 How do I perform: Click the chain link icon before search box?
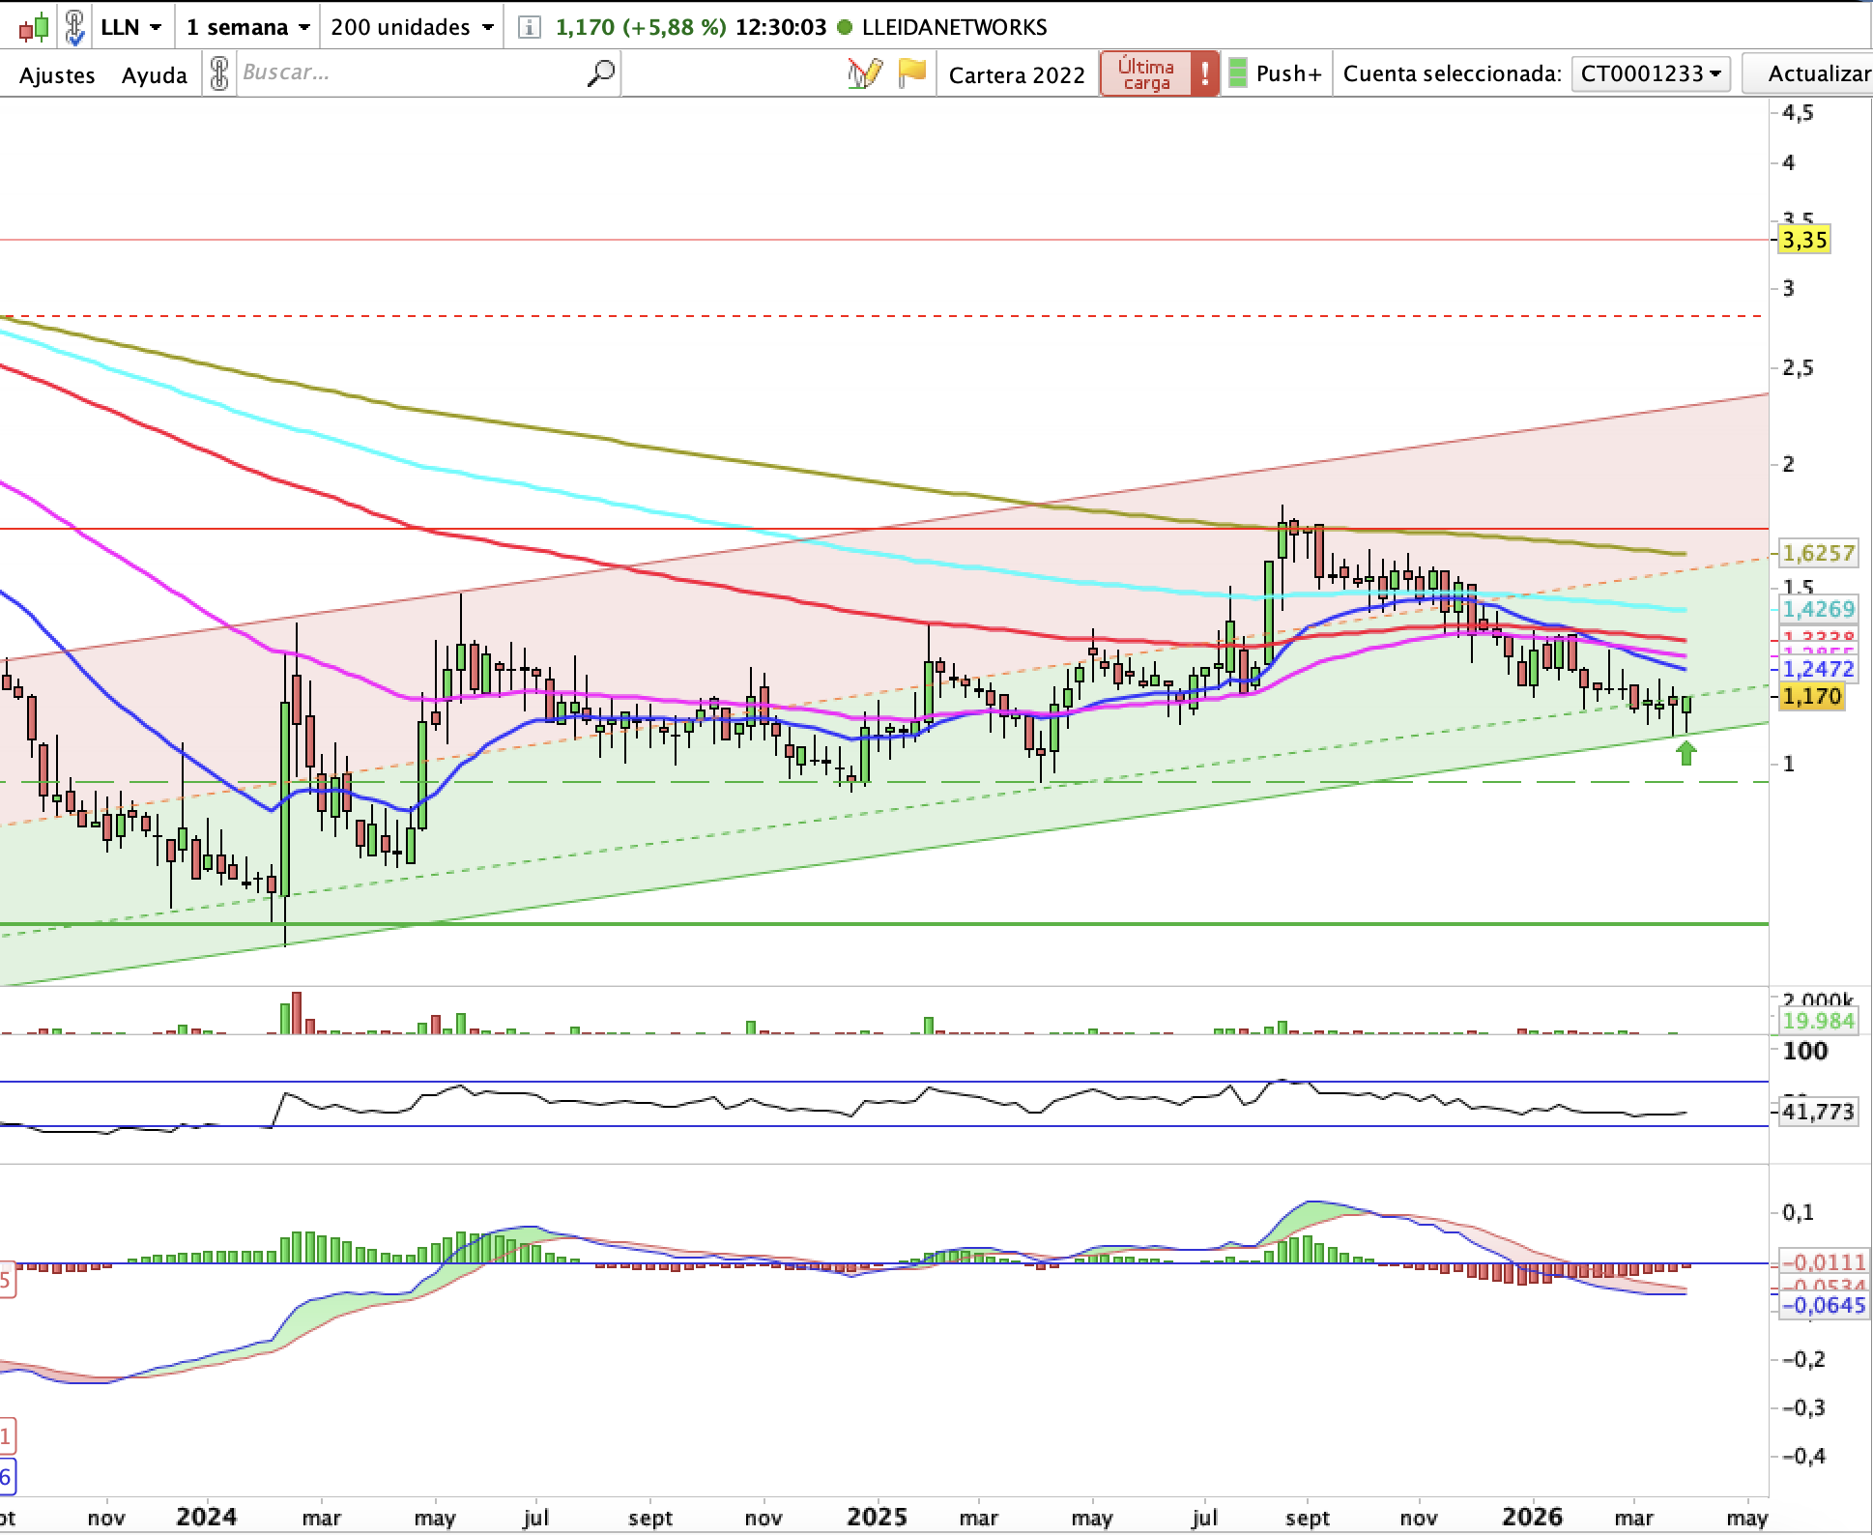coord(219,73)
